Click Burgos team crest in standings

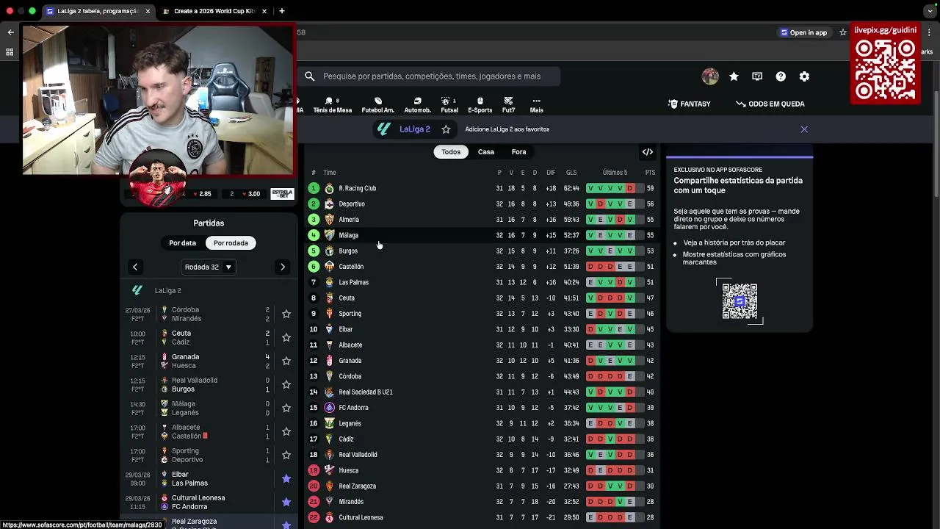[x=329, y=251]
